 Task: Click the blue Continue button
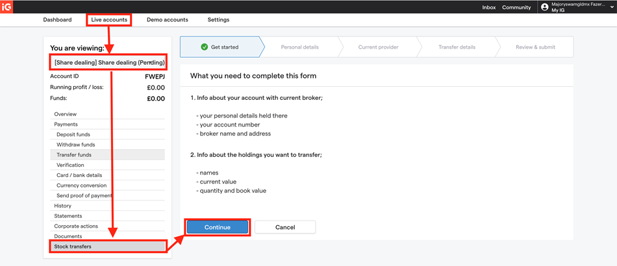218,227
